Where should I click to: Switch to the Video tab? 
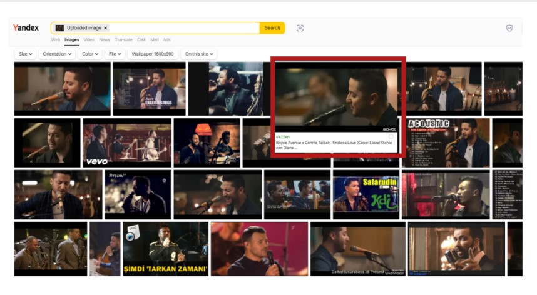(89, 40)
